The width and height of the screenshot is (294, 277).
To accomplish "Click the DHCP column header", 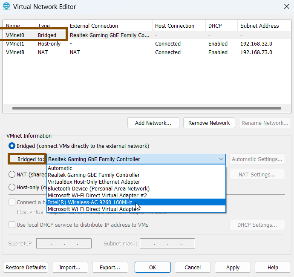I will pyautogui.click(x=222, y=26).
